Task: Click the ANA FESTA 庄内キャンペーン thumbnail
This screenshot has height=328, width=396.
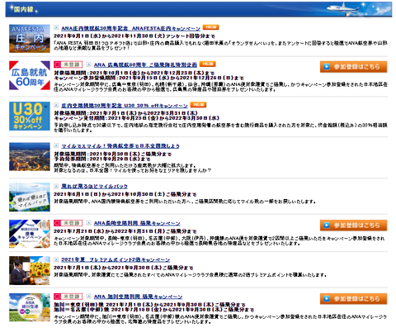Action: 30,39
